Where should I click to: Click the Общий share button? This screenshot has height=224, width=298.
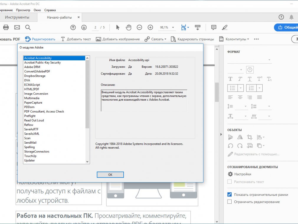[x=286, y=27]
